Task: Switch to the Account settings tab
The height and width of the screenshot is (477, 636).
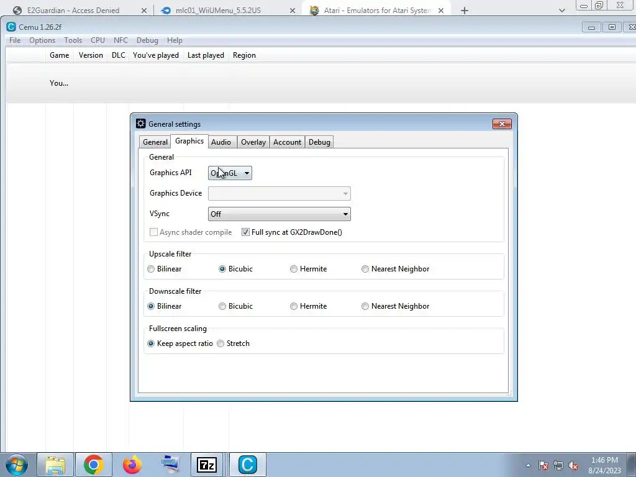Action: 287,142
